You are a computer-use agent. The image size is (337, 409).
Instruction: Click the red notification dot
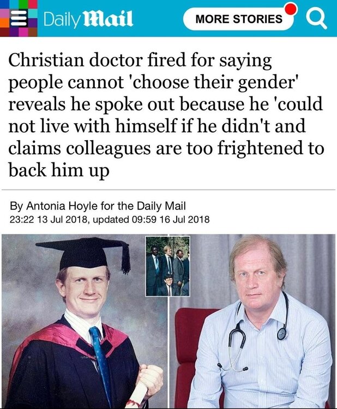[x=290, y=9]
